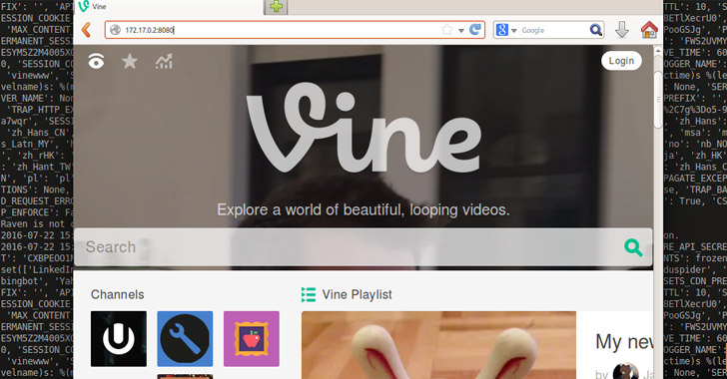Bookmark page with the star icon

click(x=447, y=30)
